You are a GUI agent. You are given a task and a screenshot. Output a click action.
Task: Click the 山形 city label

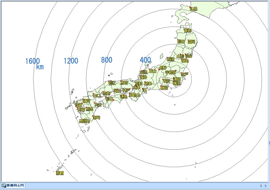click(x=180, y=56)
